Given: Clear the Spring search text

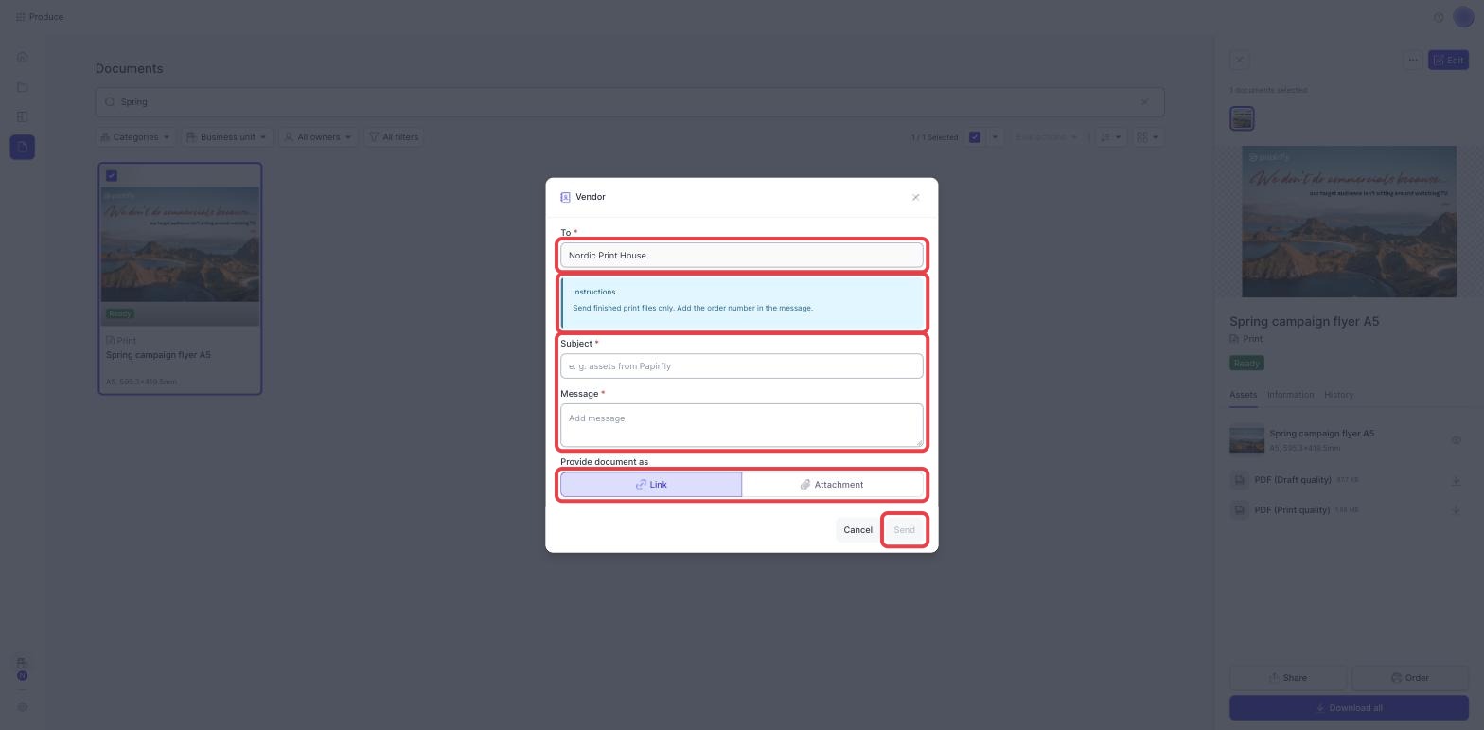Looking at the screenshot, I should point(1144,102).
